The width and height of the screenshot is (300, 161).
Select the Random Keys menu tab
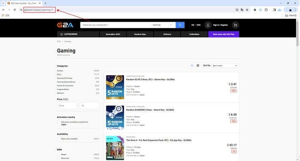coord(140,34)
